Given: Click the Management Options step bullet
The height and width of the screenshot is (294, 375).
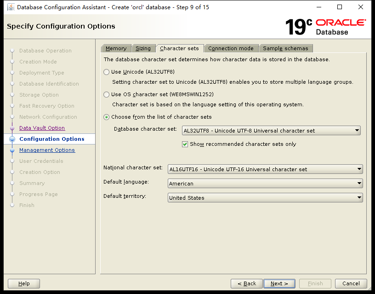Looking at the screenshot, I should [12, 150].
